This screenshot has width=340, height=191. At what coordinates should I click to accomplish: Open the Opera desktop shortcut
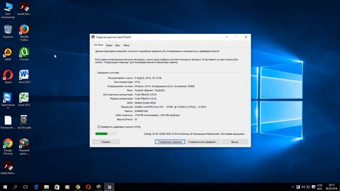(8, 76)
